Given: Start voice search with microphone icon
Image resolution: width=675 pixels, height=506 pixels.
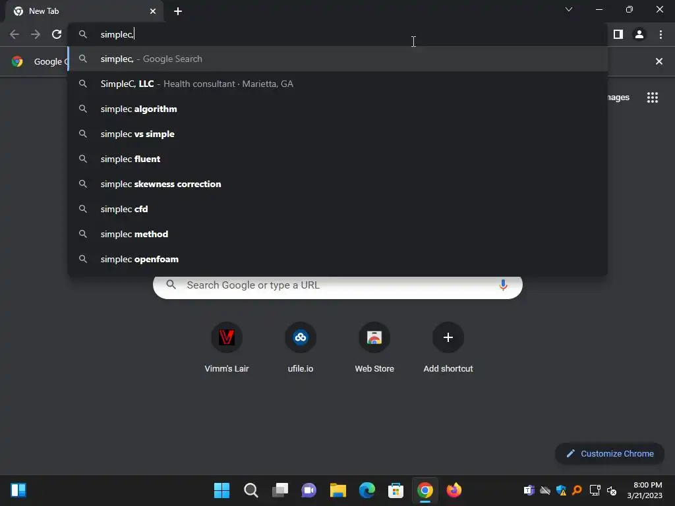Looking at the screenshot, I should 503,285.
